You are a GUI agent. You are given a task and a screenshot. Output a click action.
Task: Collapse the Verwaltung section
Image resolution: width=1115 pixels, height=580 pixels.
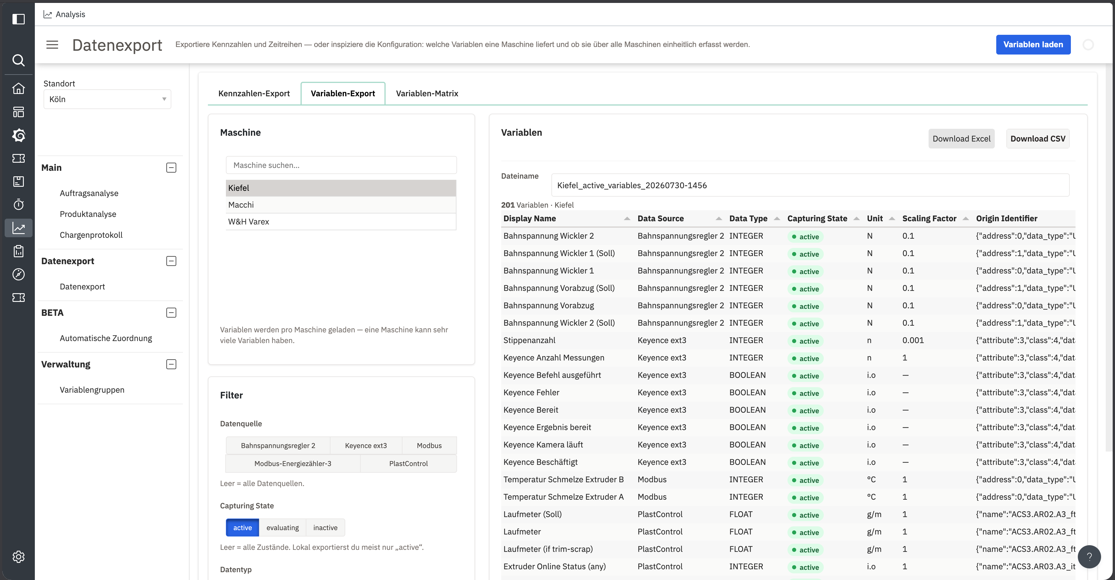(x=171, y=364)
